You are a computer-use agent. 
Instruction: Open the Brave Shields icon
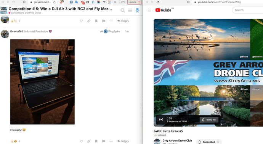click(x=62, y=2)
